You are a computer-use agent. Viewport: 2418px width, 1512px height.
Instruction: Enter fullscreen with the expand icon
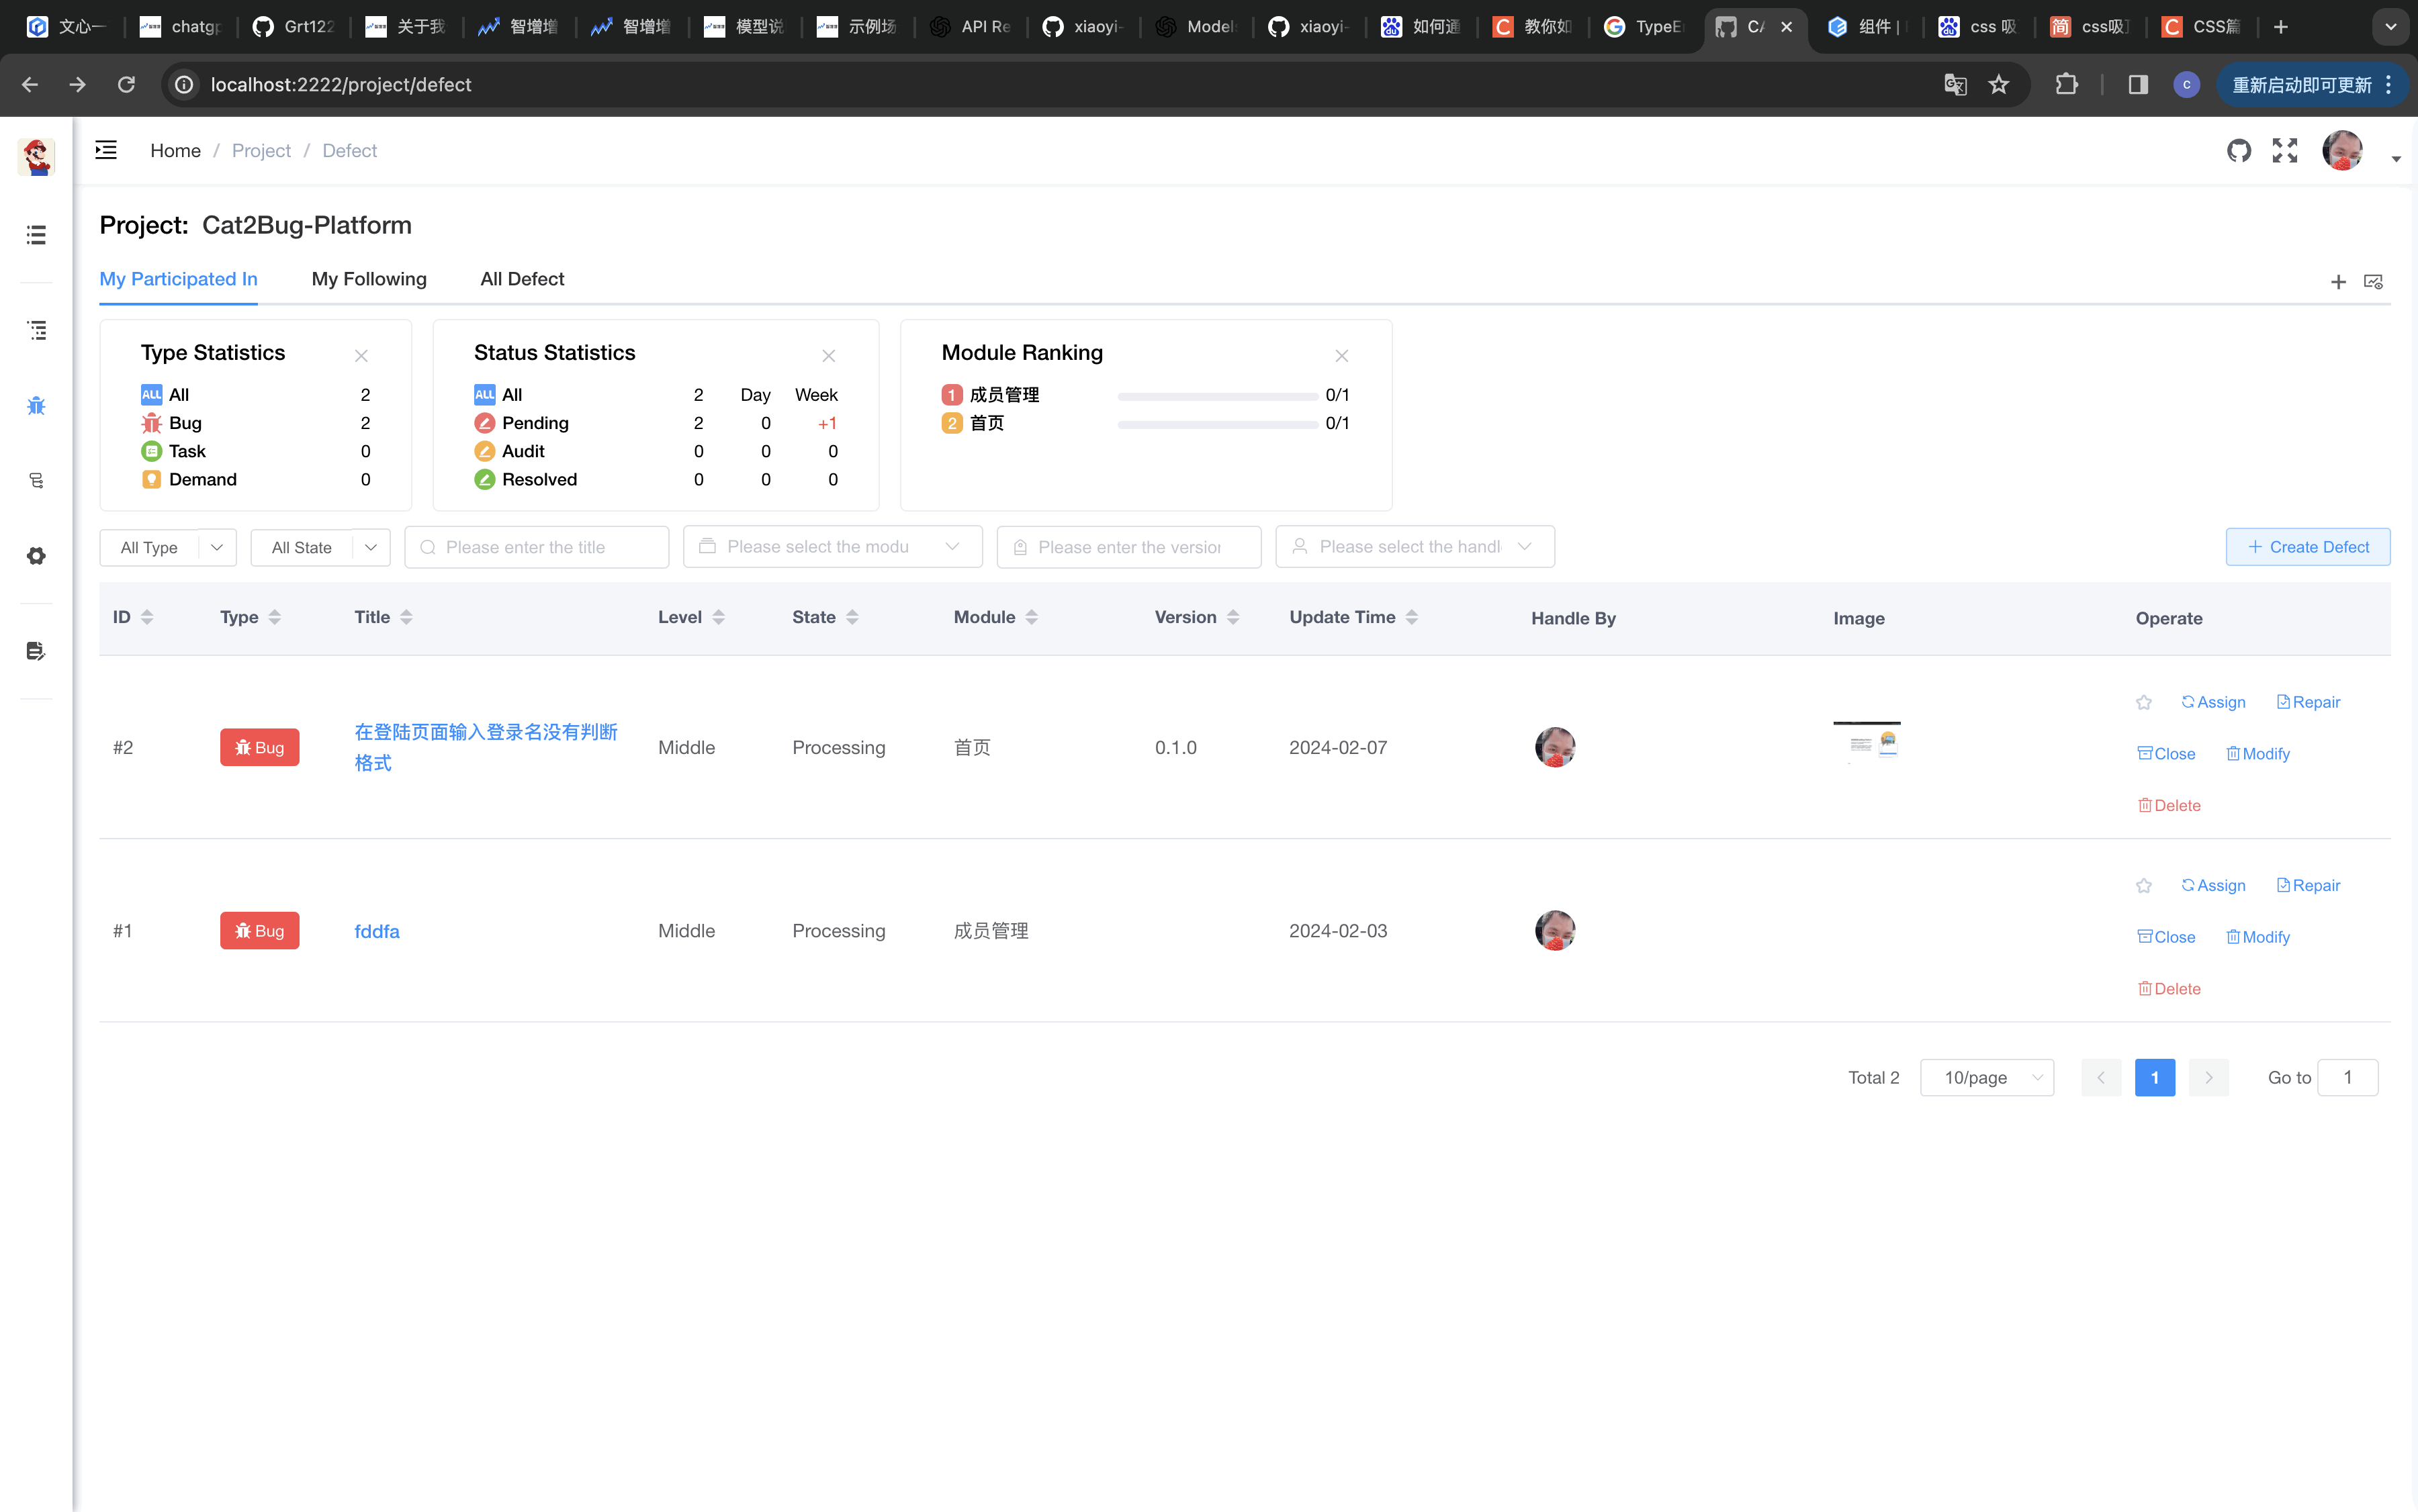click(2285, 150)
